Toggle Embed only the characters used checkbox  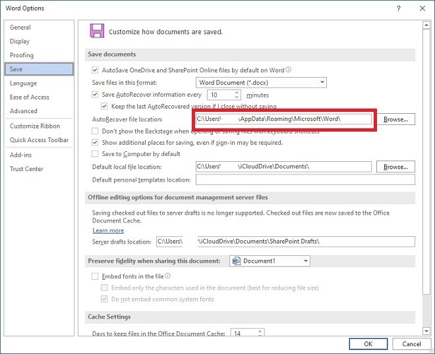pos(104,288)
